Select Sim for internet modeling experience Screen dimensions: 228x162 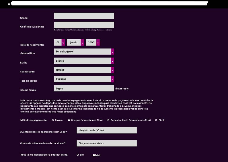coord(78,154)
